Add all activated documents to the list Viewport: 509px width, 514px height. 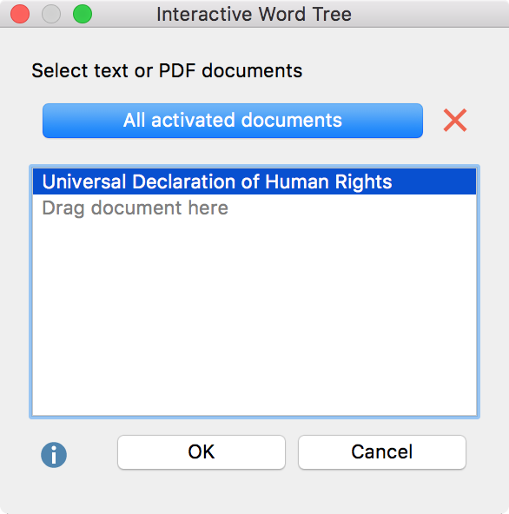[x=233, y=121]
